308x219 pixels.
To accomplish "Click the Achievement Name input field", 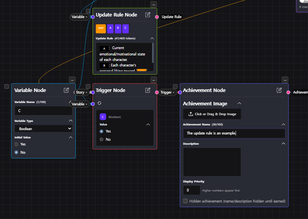I will click(x=234, y=133).
